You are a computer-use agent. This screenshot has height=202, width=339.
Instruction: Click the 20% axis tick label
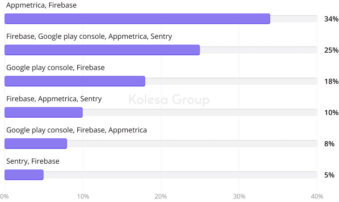point(161,196)
